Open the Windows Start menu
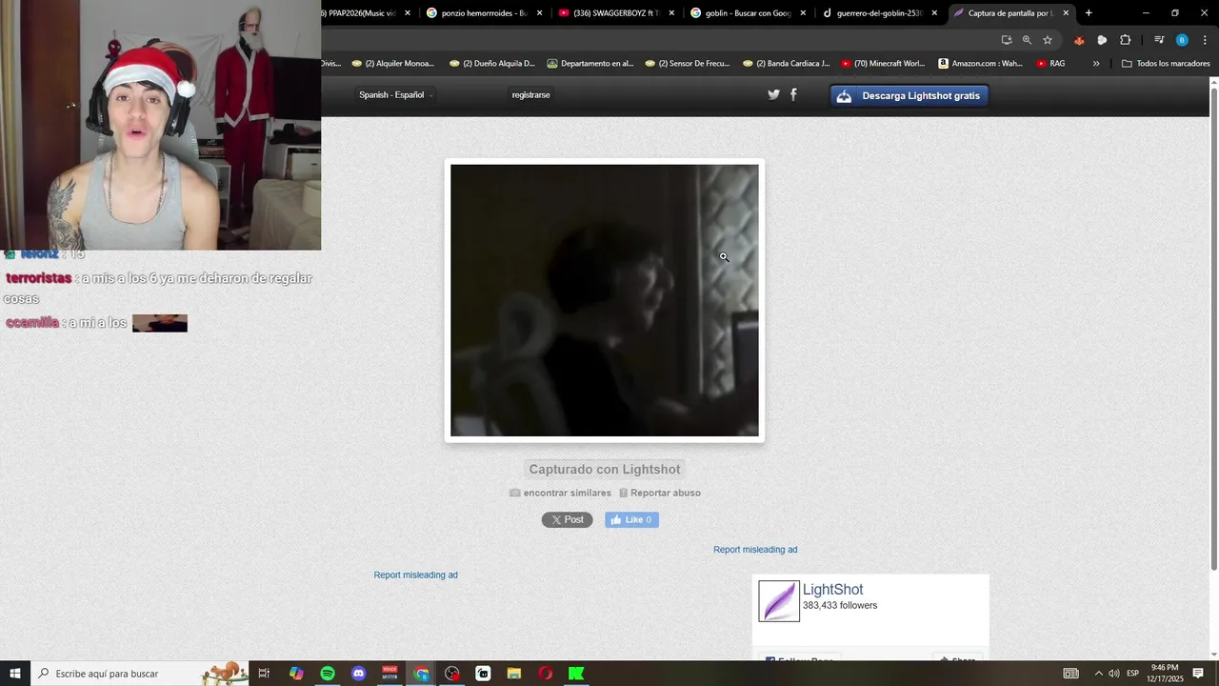The width and height of the screenshot is (1219, 686). 15,674
